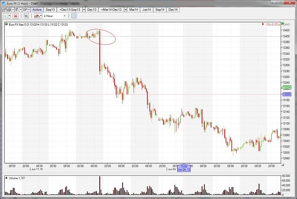297x199 pixels.
Task: Click the blue 13200 price marker
Action: pos(287,94)
